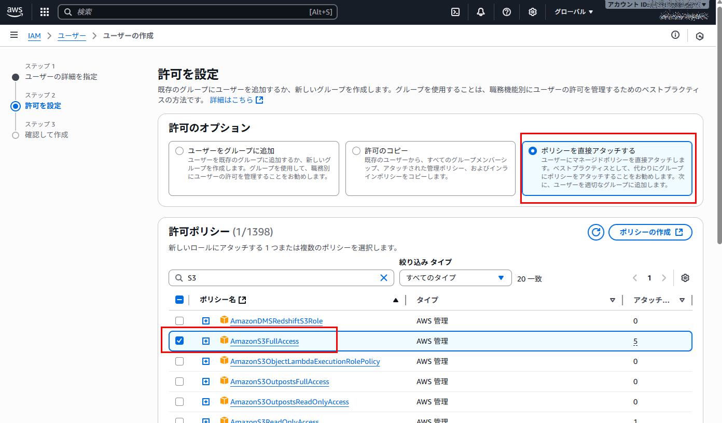Sort by the ポリシー名 column header
Image resolution: width=722 pixels, height=423 pixels.
pos(218,300)
